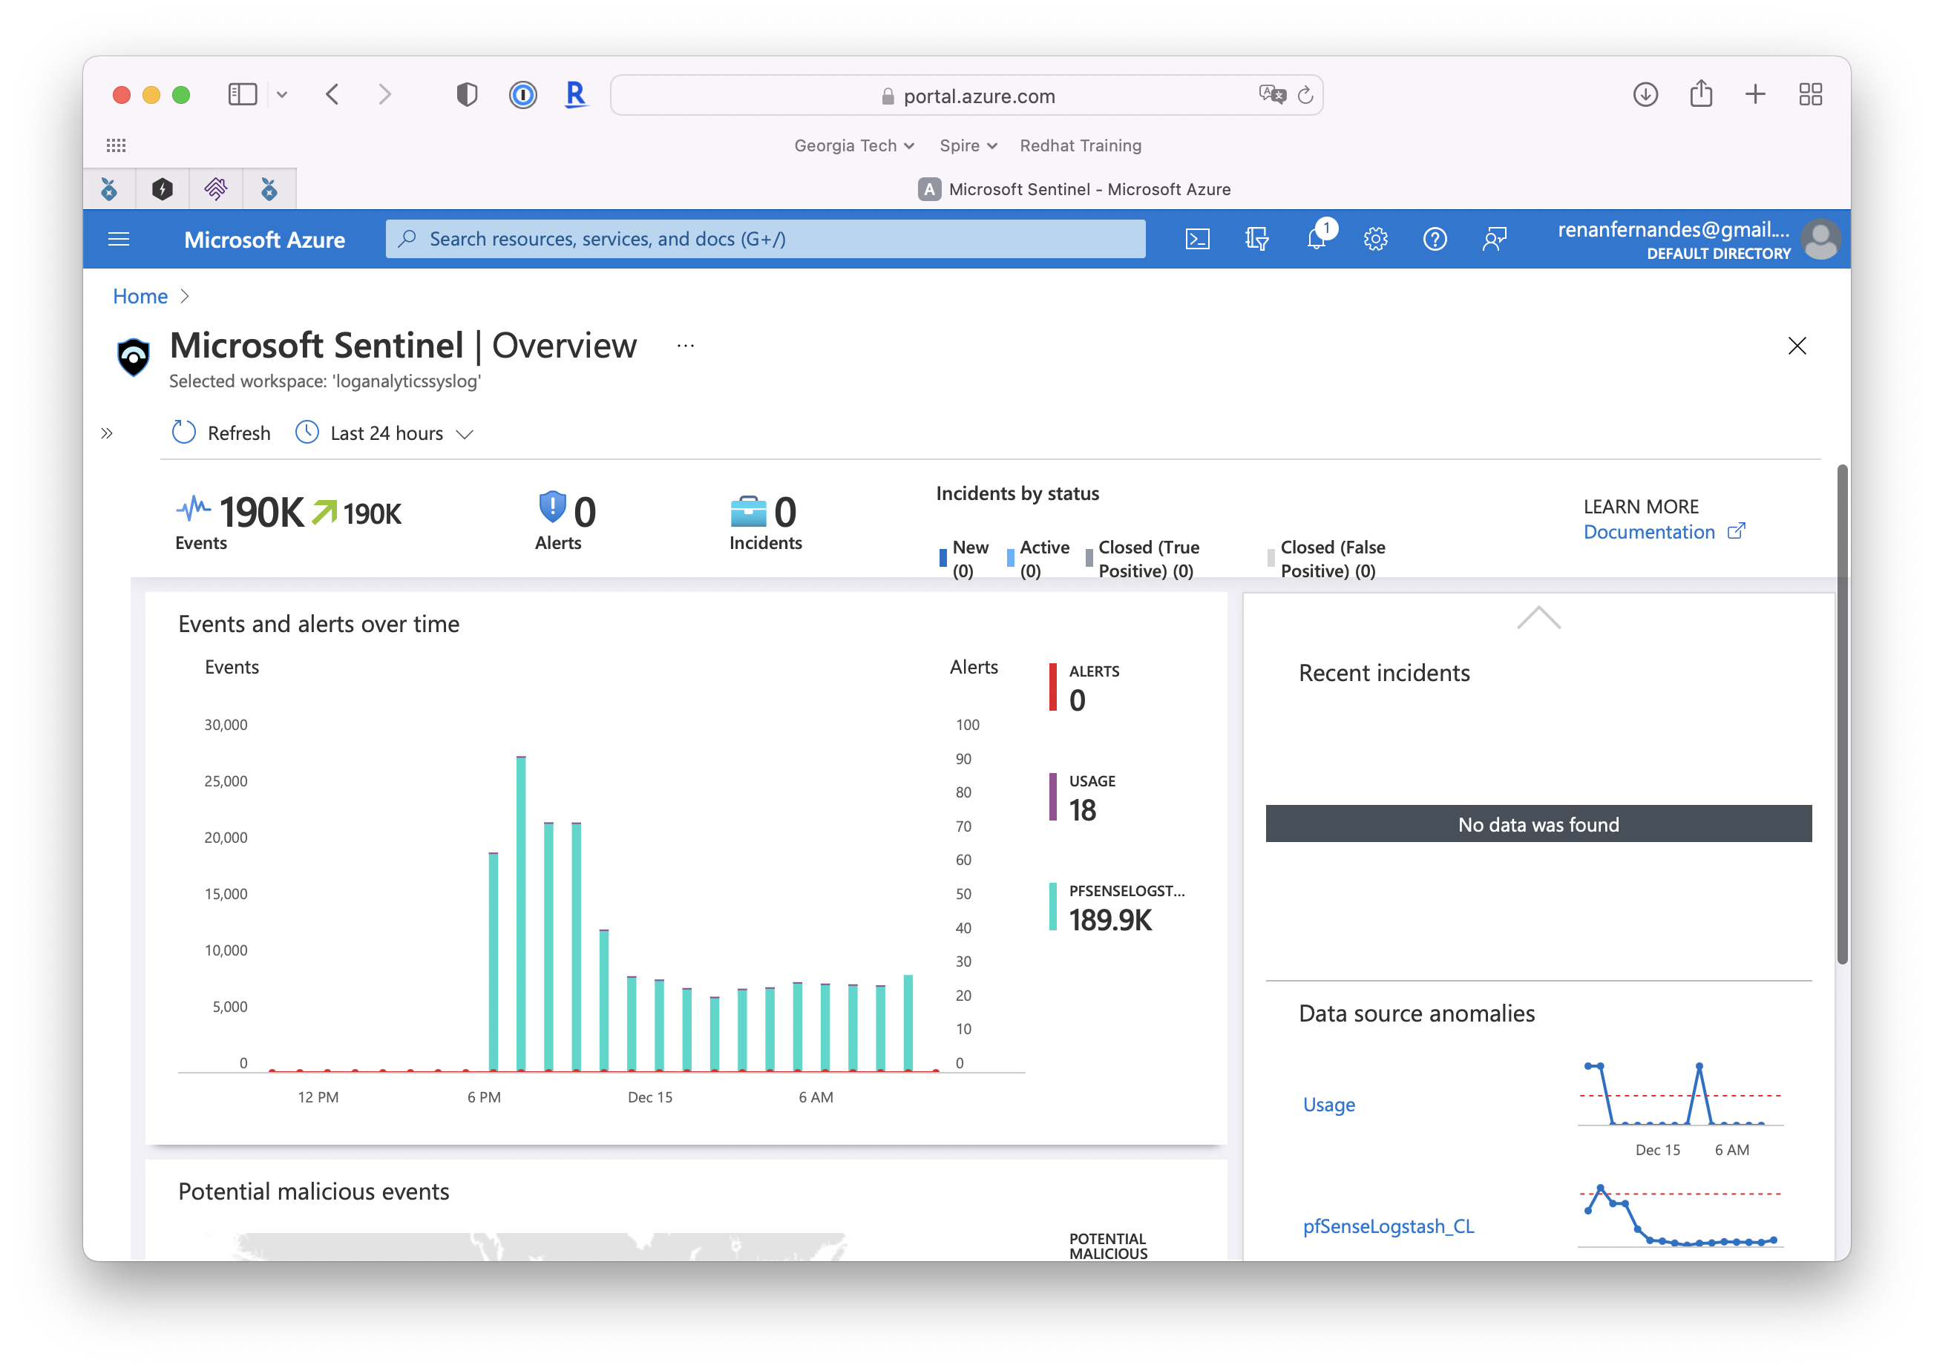The image size is (1934, 1371).
Task: Click the Potential malicious events map
Action: tap(540, 1246)
